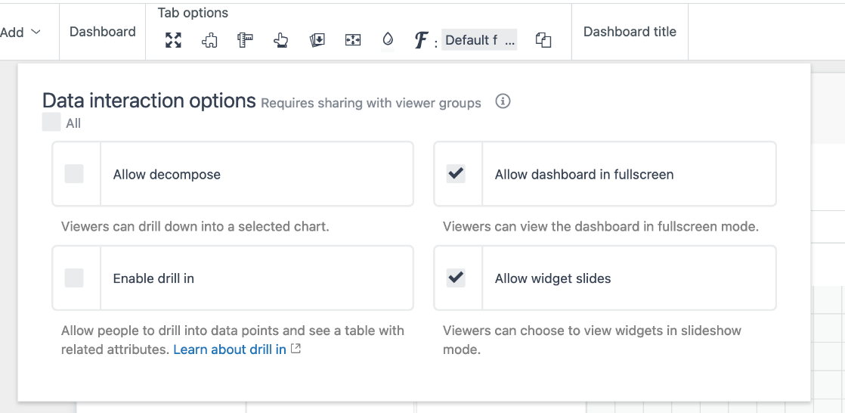
Task: Click the copy pages icon in Tab options
Action: click(x=543, y=41)
